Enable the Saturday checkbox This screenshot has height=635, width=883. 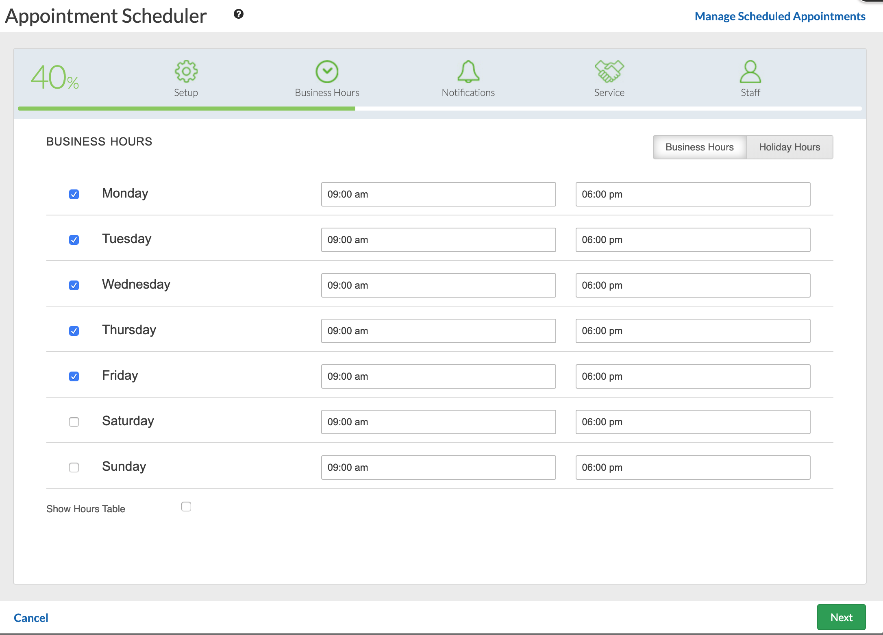point(74,422)
